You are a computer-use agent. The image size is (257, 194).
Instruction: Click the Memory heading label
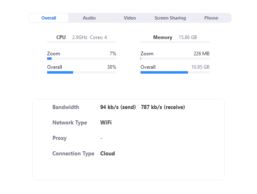click(x=162, y=37)
